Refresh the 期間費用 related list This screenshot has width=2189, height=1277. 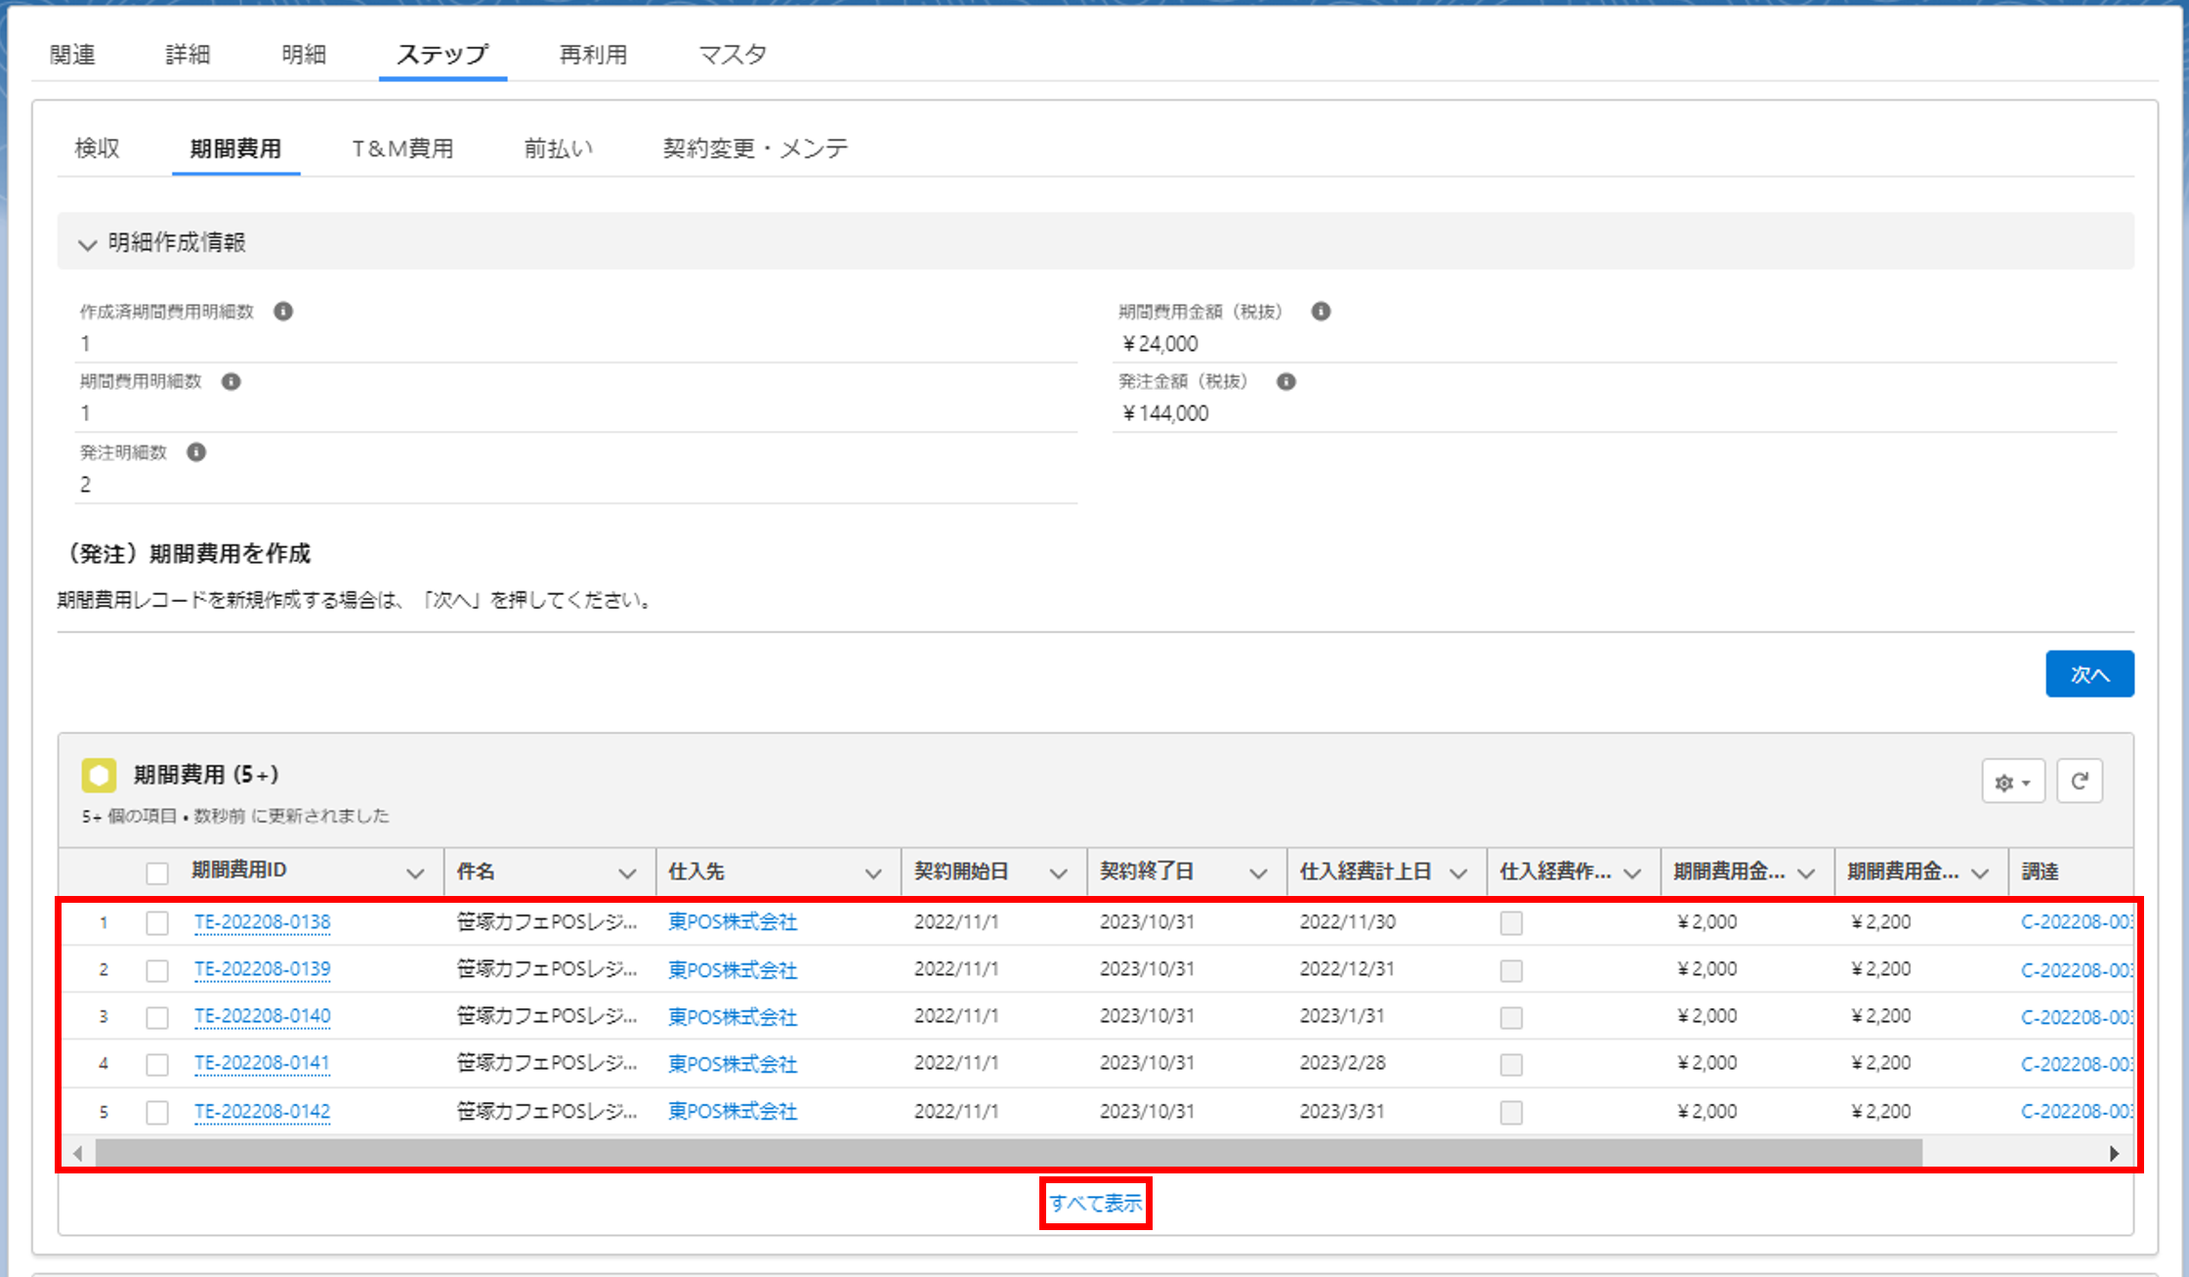(x=2080, y=782)
